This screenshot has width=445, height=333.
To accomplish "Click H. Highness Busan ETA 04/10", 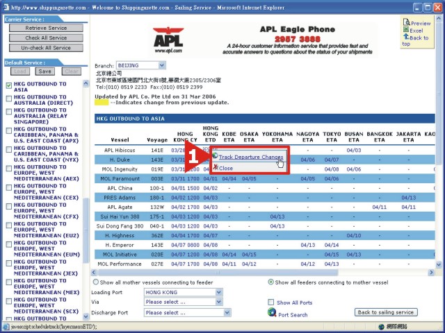I will 354,236.
